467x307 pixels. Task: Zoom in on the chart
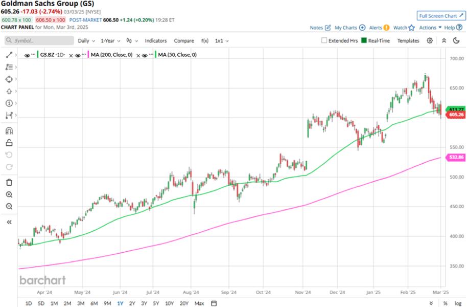(x=9, y=194)
